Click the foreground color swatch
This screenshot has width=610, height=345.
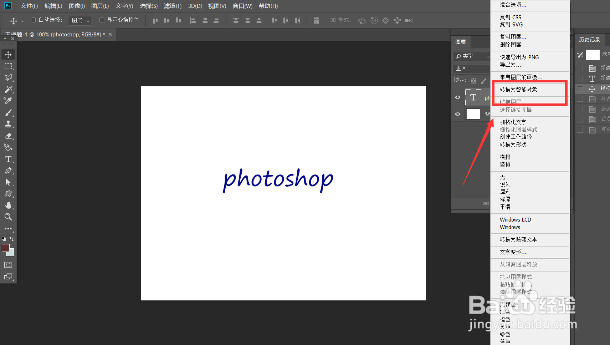(x=6, y=248)
